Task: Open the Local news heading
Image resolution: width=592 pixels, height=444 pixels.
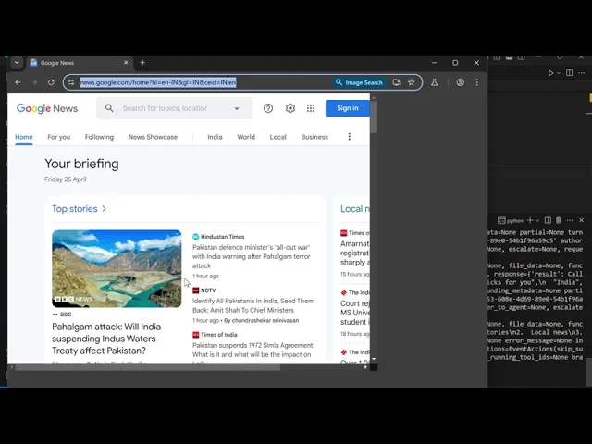Action: 355,209
